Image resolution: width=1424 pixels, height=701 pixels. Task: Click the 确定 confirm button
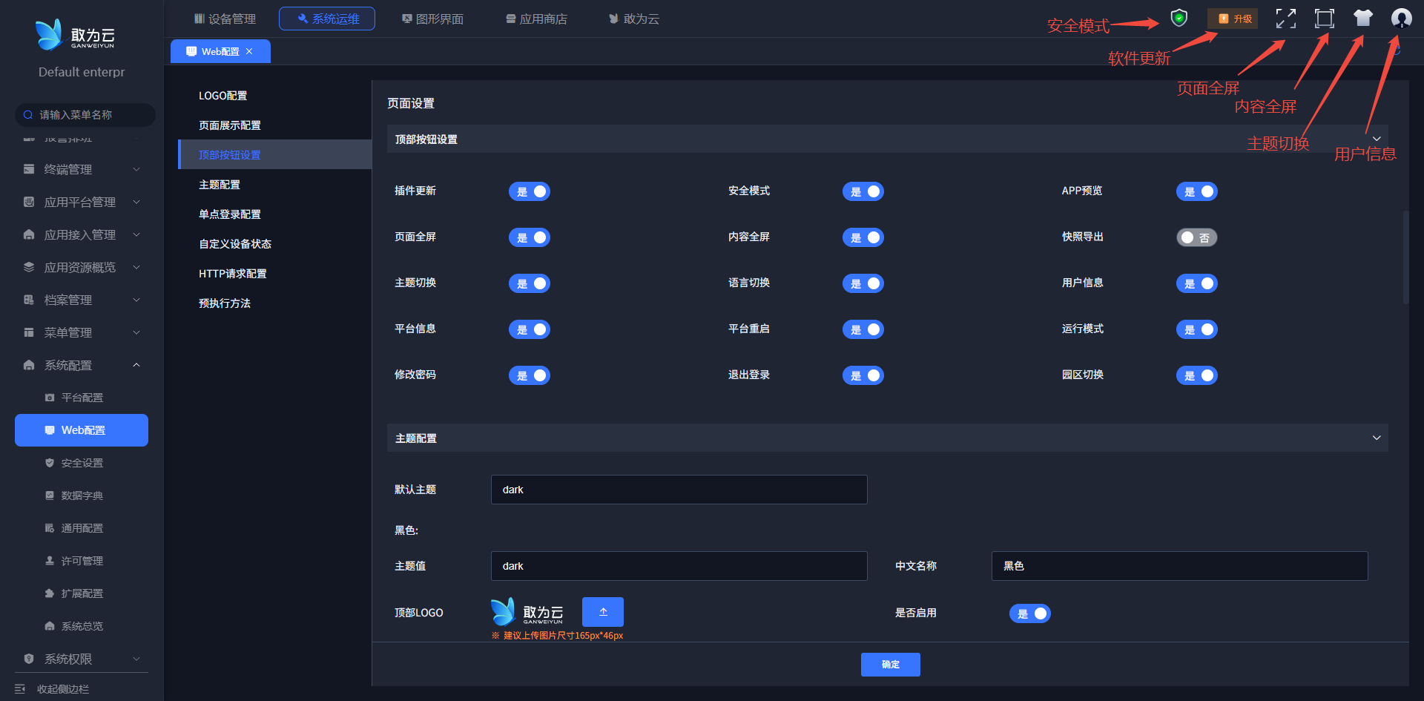890,665
